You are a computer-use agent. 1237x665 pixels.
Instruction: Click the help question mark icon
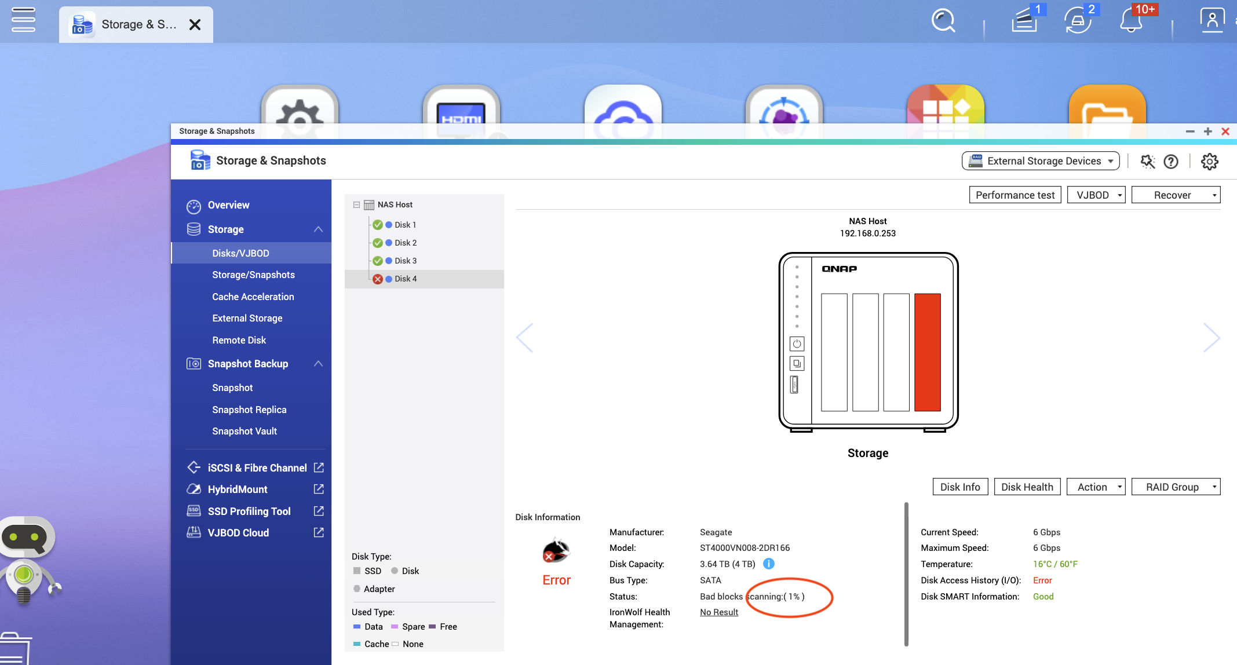[x=1171, y=162]
